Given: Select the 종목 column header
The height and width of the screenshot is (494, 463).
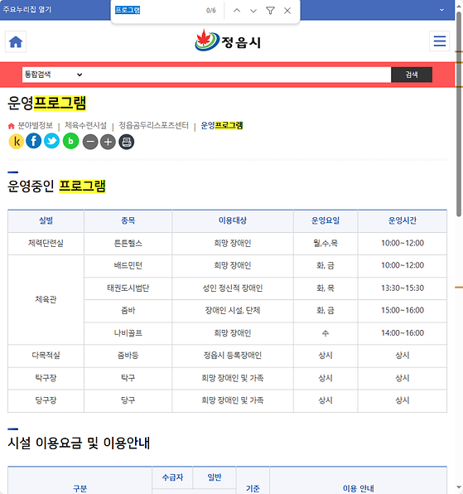Looking at the screenshot, I should 128,220.
